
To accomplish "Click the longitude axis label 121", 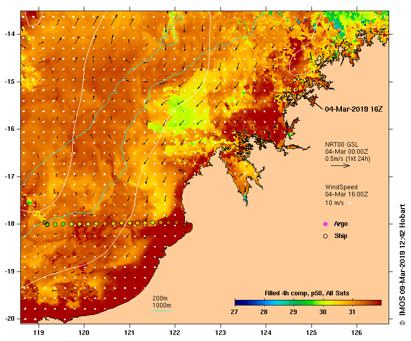I will (130, 333).
